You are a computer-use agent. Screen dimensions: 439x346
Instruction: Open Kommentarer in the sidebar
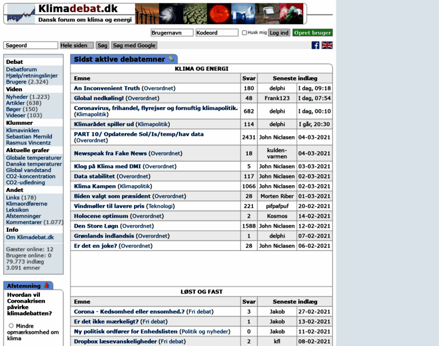point(24,222)
